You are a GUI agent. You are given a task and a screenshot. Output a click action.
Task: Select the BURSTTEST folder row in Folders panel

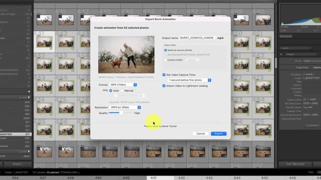[16, 134]
